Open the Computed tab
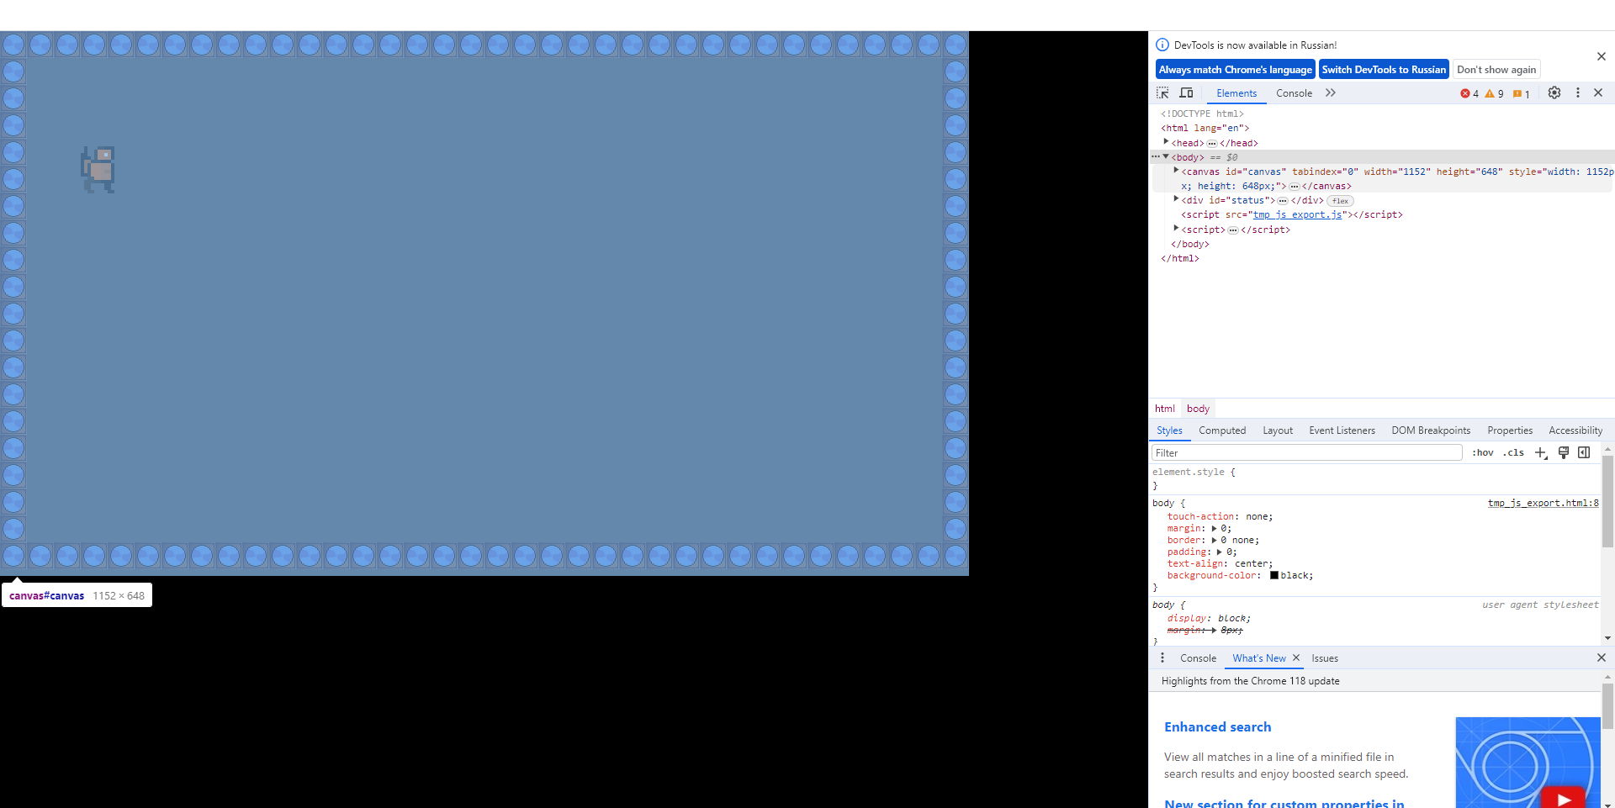The image size is (1615, 808). tap(1222, 430)
